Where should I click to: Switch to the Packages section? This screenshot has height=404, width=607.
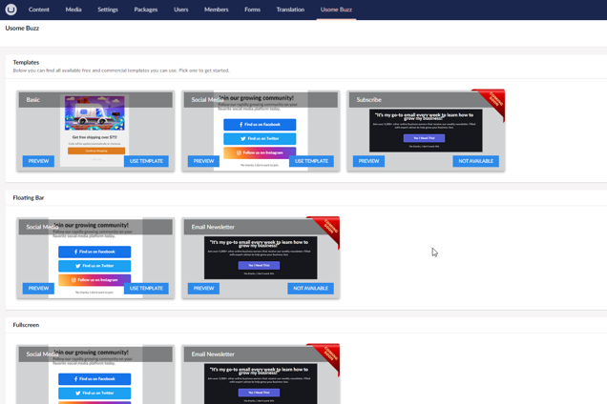point(146,10)
